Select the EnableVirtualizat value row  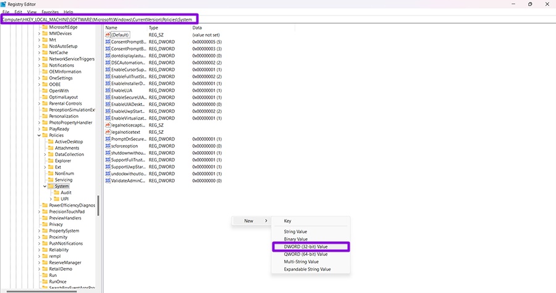164,118
